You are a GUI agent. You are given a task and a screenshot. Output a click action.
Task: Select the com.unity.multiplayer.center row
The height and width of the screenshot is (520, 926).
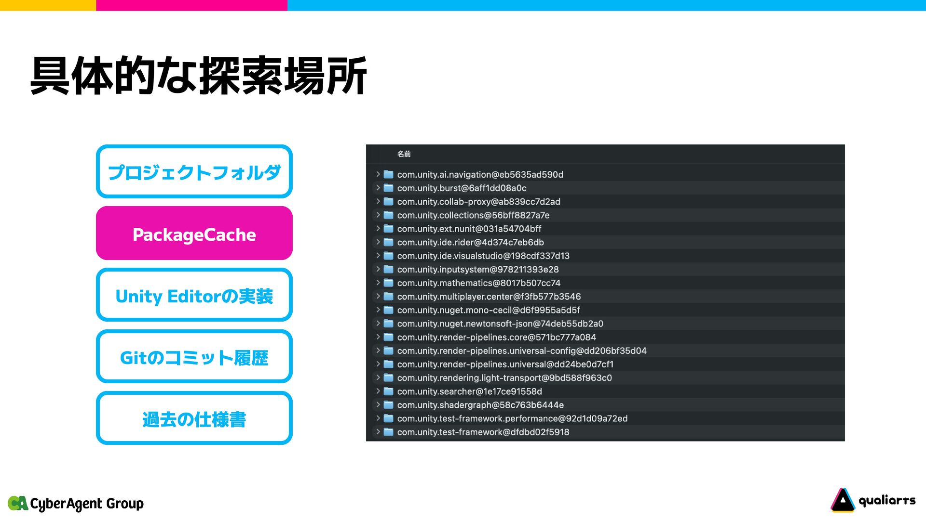tap(489, 297)
